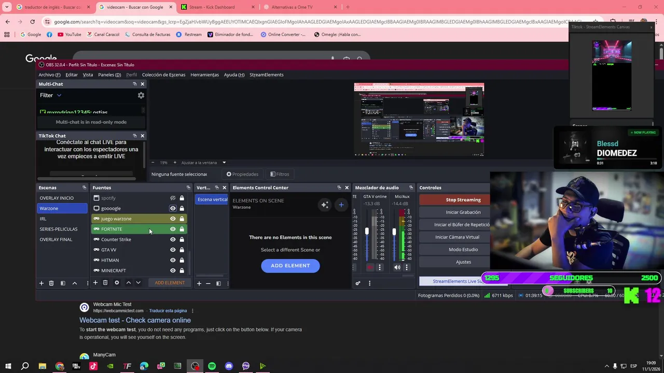Switch to Stream - Kick Dashboard Chrome tab
Screen dimensions: 664x373
coord(217,7)
